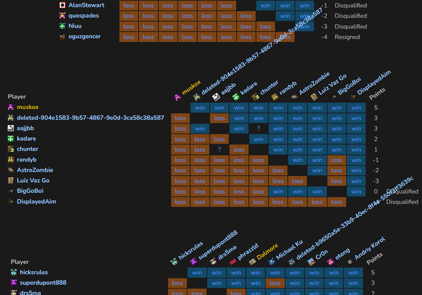Click superdupont888's avatar in the player row
The height and width of the screenshot is (295, 422).
[13, 283]
